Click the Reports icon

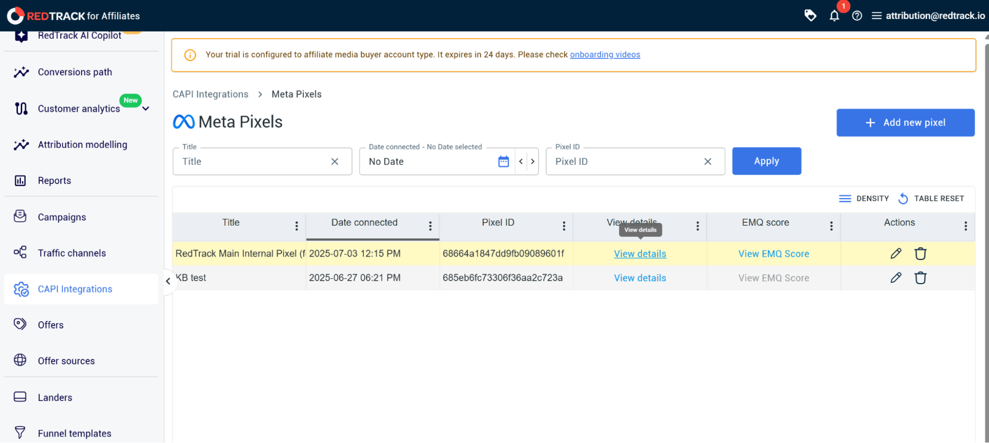(20, 181)
